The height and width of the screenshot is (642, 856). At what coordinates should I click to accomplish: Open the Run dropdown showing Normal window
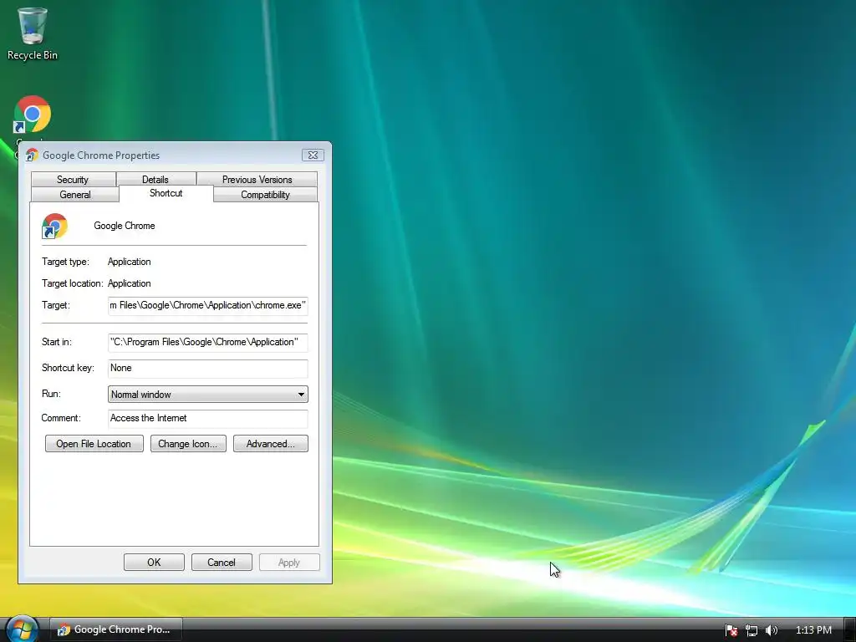tap(208, 395)
